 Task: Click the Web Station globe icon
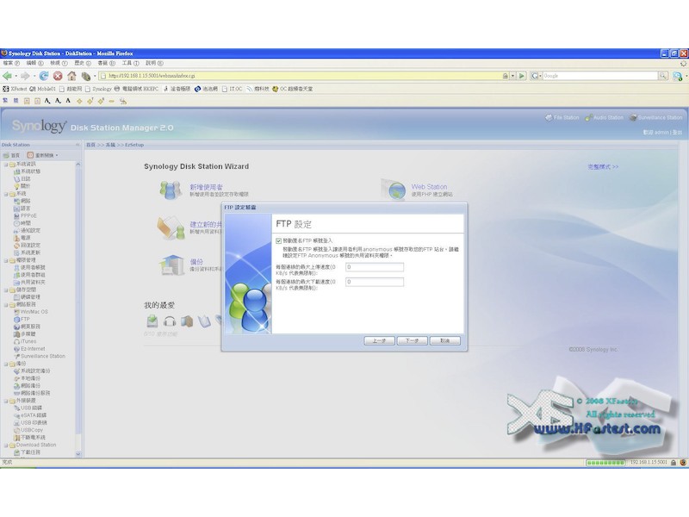point(396,190)
